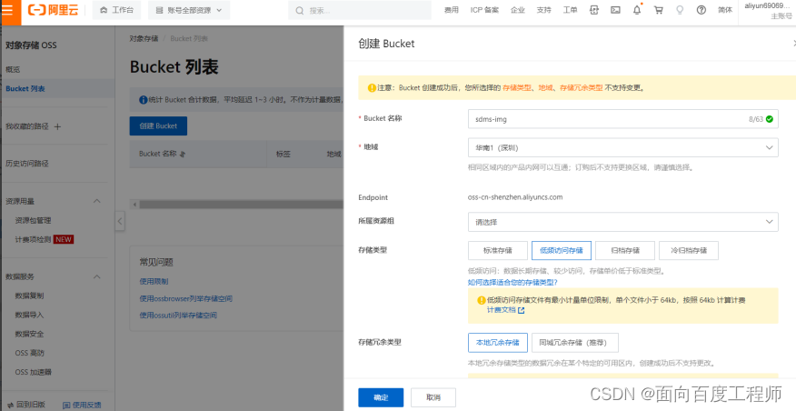
Task: Open 计费项检测 NEW in sidebar
Action: click(45, 239)
